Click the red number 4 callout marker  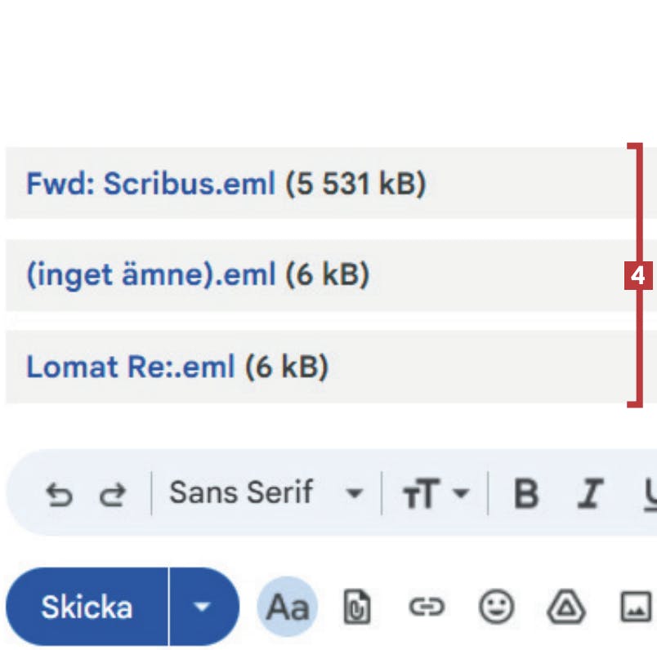pyautogui.click(x=637, y=276)
